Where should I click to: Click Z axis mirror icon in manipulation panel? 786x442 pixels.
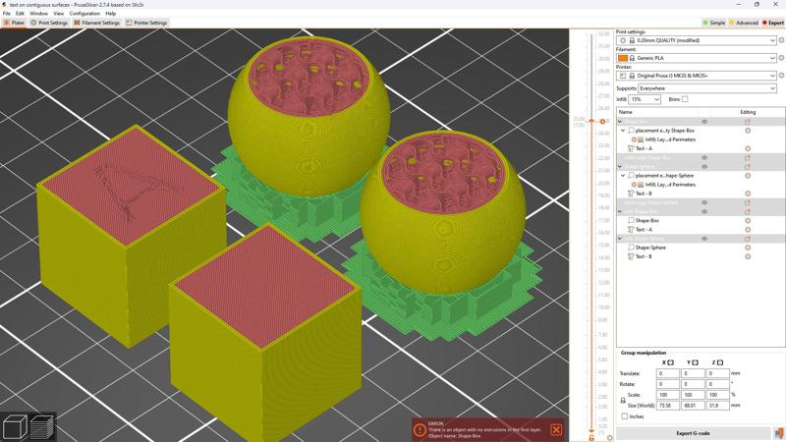(720, 362)
